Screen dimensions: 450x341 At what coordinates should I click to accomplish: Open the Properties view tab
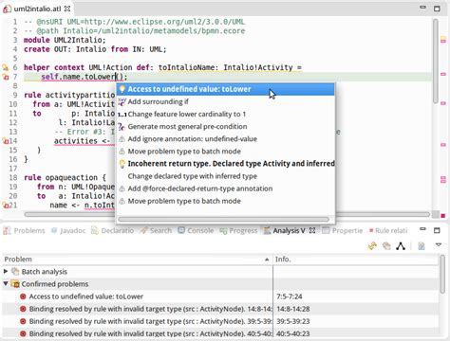point(343,230)
